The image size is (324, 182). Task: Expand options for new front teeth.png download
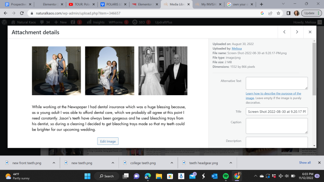pos(54,163)
